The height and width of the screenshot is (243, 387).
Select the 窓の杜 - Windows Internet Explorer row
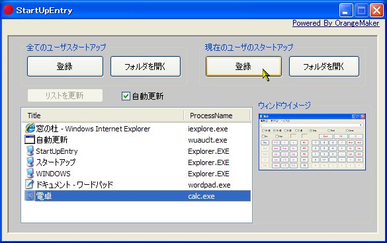click(138, 129)
